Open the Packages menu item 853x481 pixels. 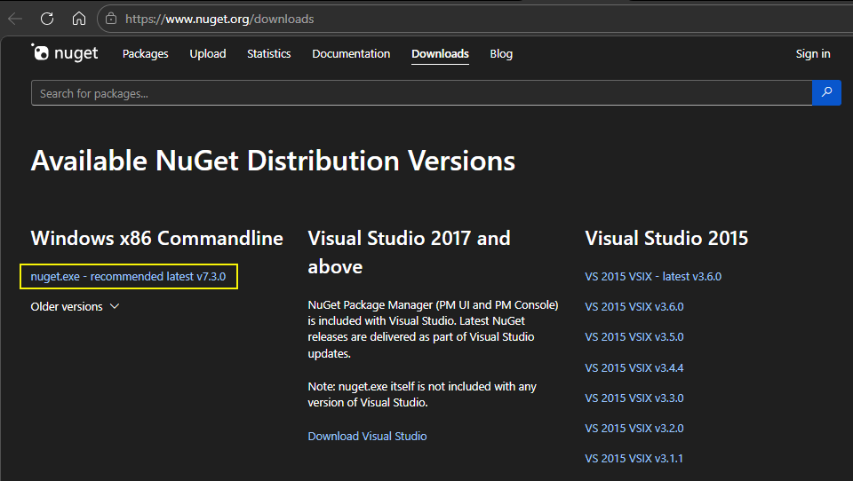click(145, 54)
